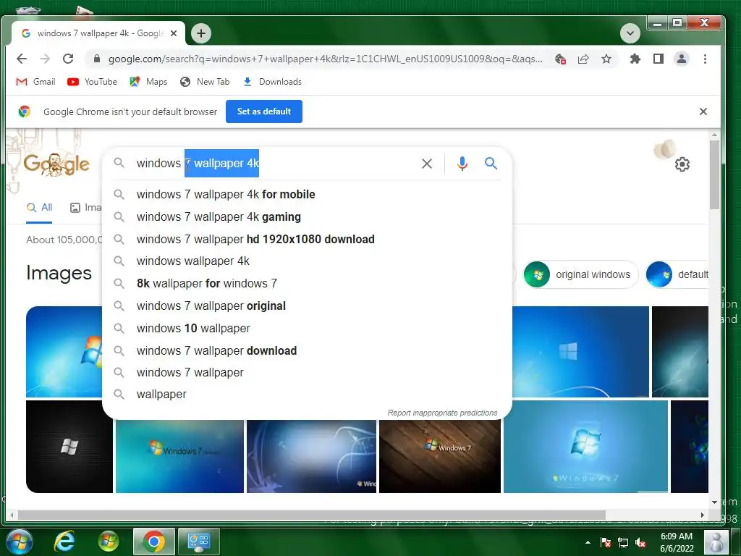Screen dimensions: 741x556
Task: Click the 'default' image filter chip
Action: pyautogui.click(x=677, y=274)
